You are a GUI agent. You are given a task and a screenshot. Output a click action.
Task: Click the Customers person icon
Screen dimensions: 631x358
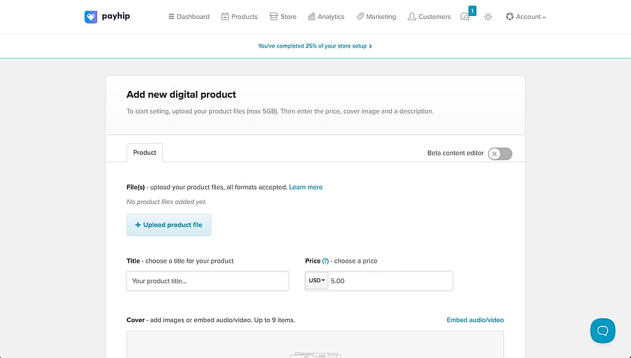coord(411,16)
